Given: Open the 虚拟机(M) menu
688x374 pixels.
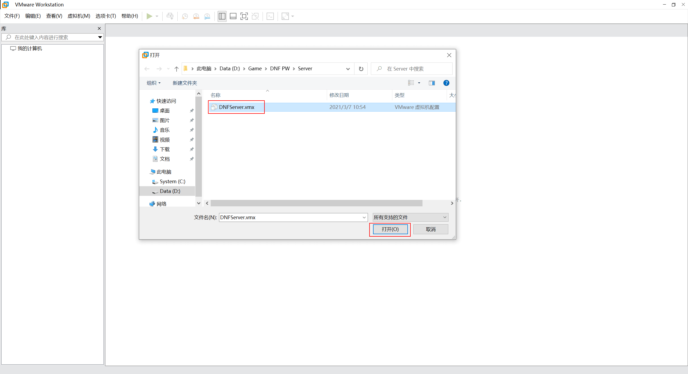Looking at the screenshot, I should click(79, 16).
